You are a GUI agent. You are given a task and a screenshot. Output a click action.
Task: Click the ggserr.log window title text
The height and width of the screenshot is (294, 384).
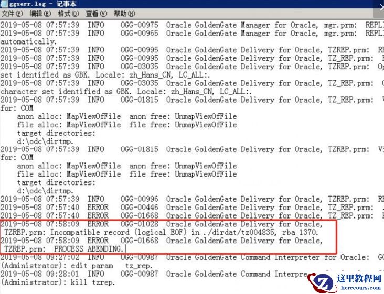pos(43,4)
